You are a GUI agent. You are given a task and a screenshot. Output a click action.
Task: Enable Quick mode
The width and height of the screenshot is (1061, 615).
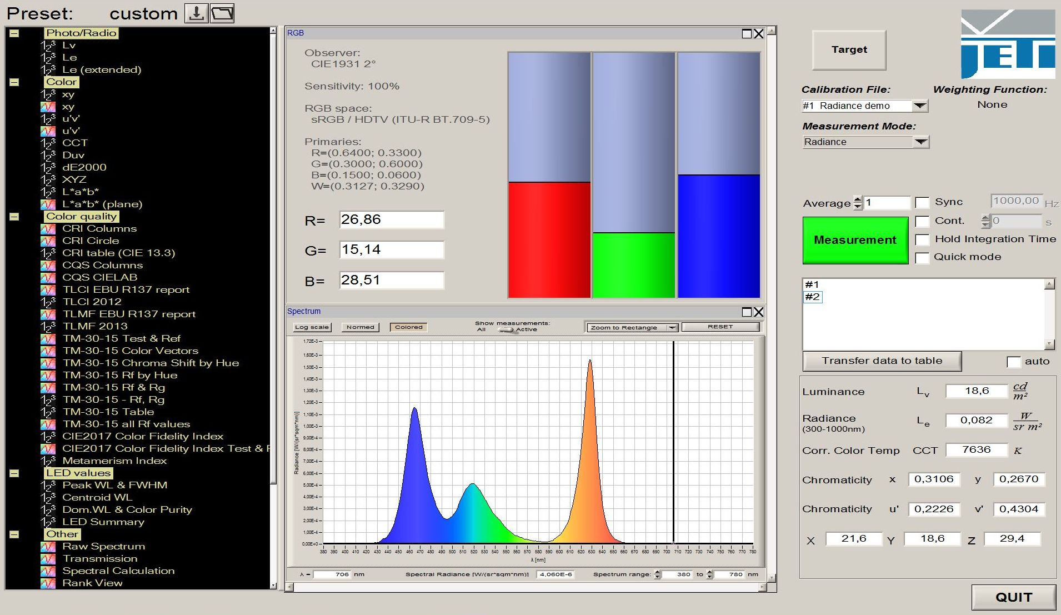tap(922, 258)
